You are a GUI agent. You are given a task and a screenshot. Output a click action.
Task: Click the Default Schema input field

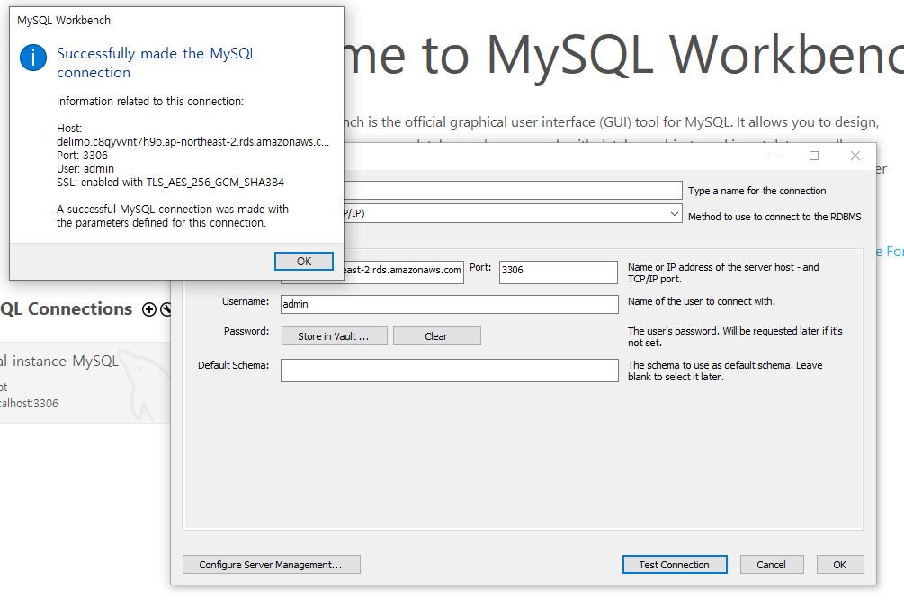449,370
